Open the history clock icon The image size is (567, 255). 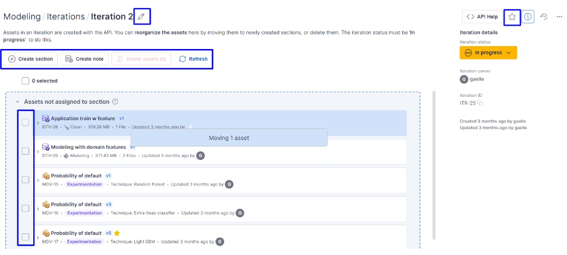(544, 17)
